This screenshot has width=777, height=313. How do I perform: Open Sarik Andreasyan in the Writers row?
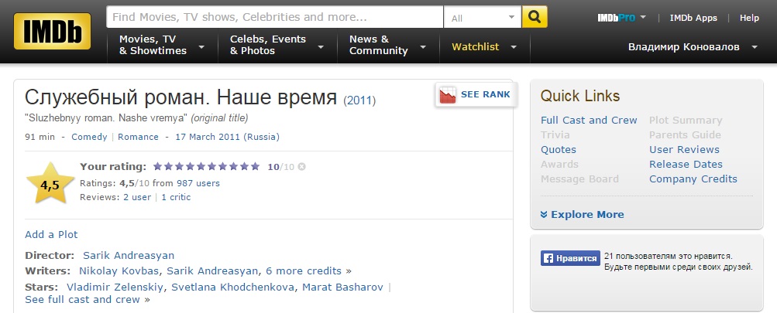tap(212, 271)
